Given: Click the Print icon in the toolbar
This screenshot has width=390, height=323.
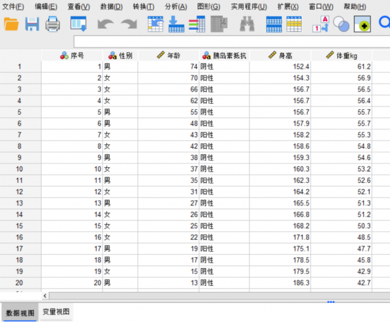Looking at the screenshot, I should 53,24.
